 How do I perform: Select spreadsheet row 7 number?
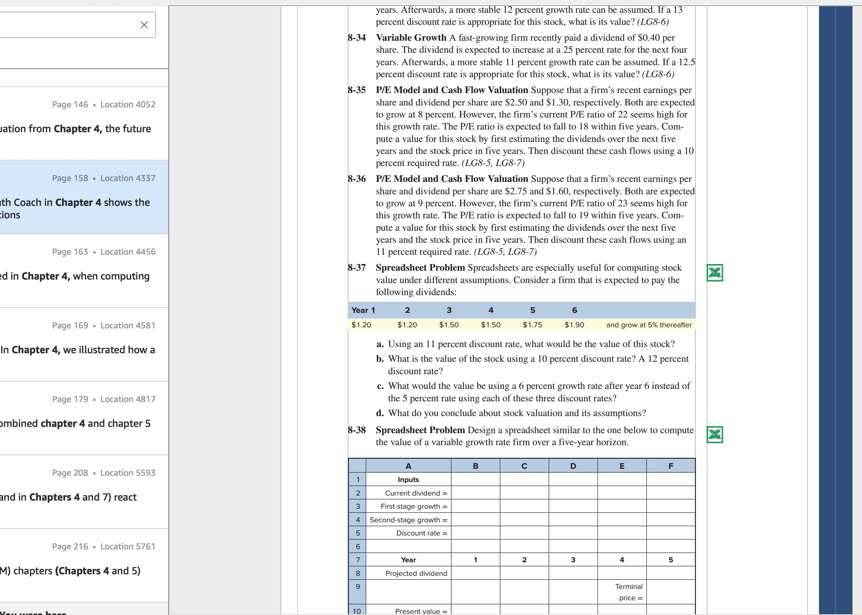[358, 560]
